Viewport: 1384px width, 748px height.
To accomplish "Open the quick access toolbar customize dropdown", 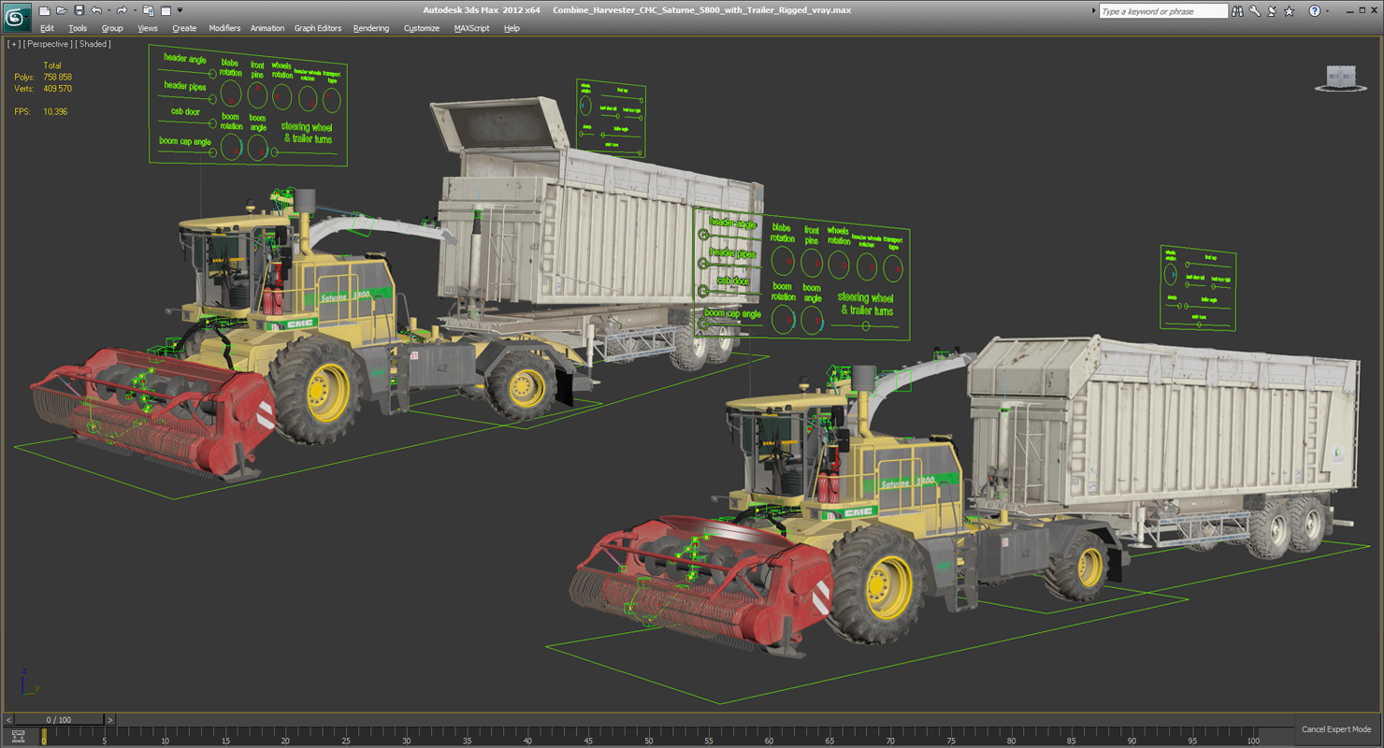I will tap(180, 10).
